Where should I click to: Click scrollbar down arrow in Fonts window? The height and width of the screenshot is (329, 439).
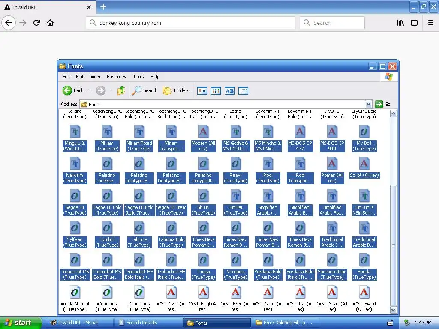click(x=394, y=310)
